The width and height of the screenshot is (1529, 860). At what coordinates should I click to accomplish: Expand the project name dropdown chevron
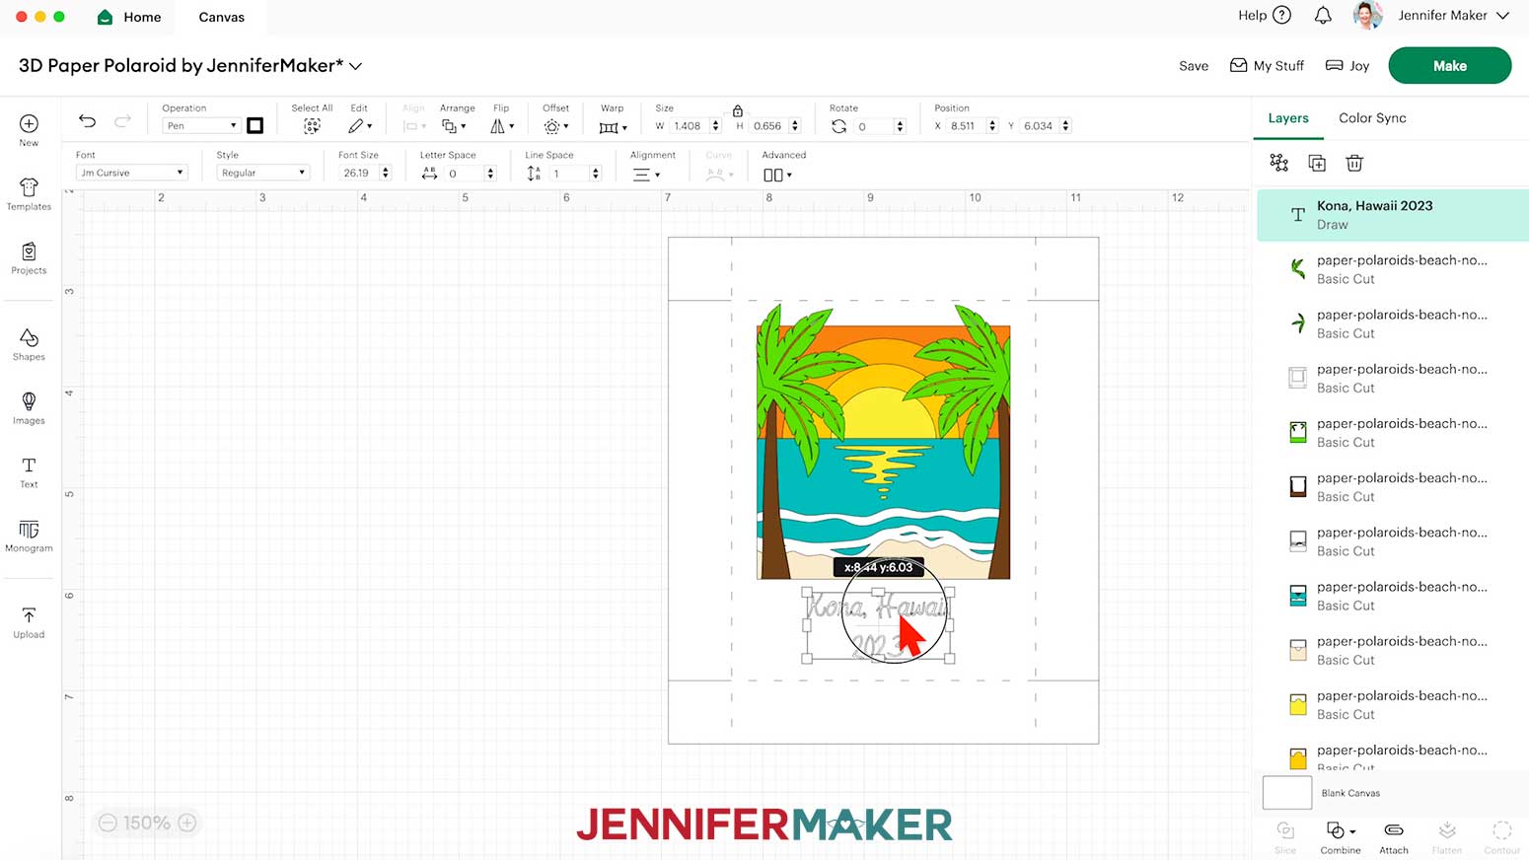[x=356, y=66]
